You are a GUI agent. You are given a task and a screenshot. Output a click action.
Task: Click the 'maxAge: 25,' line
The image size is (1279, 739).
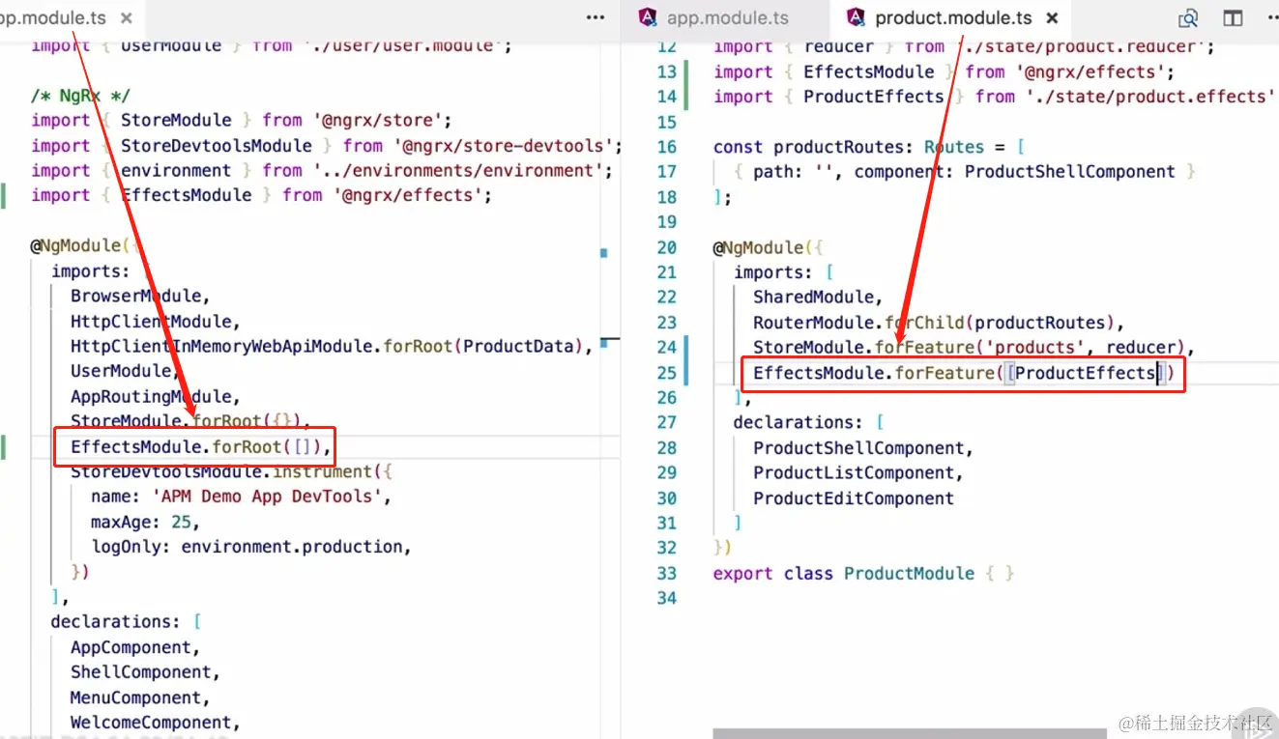146,523
